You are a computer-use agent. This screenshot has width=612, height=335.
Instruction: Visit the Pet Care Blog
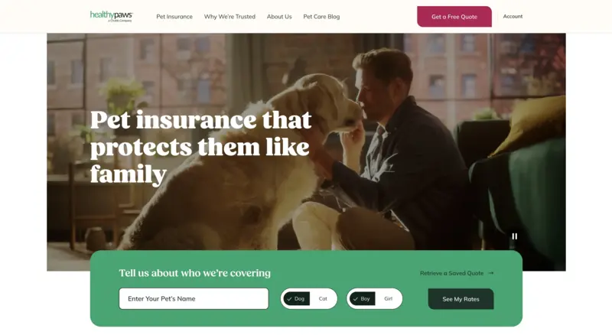[321, 16]
